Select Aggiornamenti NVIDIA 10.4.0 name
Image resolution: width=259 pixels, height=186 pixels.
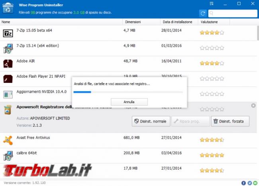coord(41,92)
